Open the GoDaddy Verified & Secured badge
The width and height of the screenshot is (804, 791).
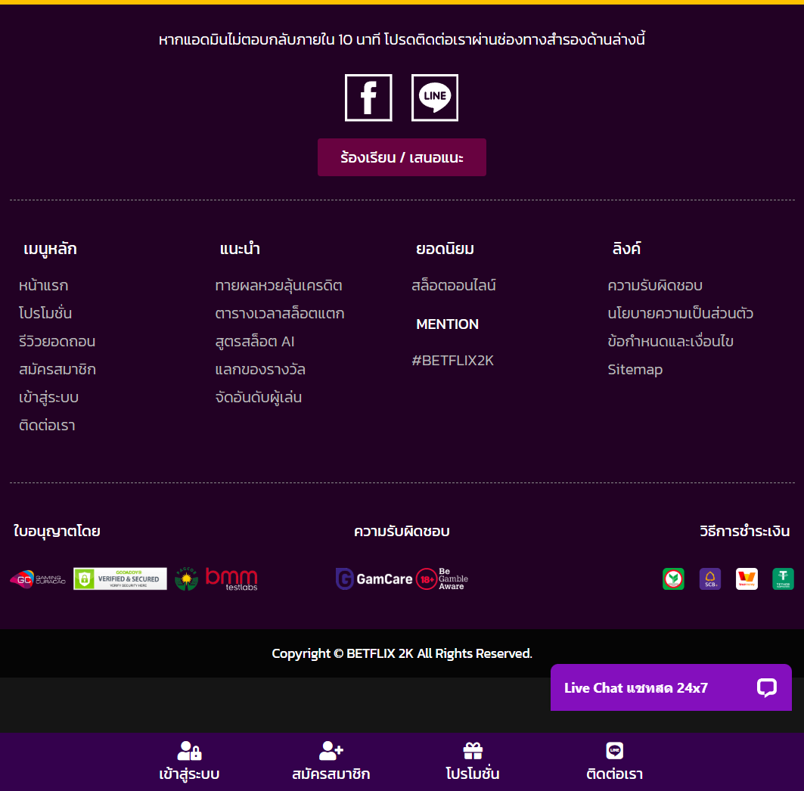(x=120, y=579)
